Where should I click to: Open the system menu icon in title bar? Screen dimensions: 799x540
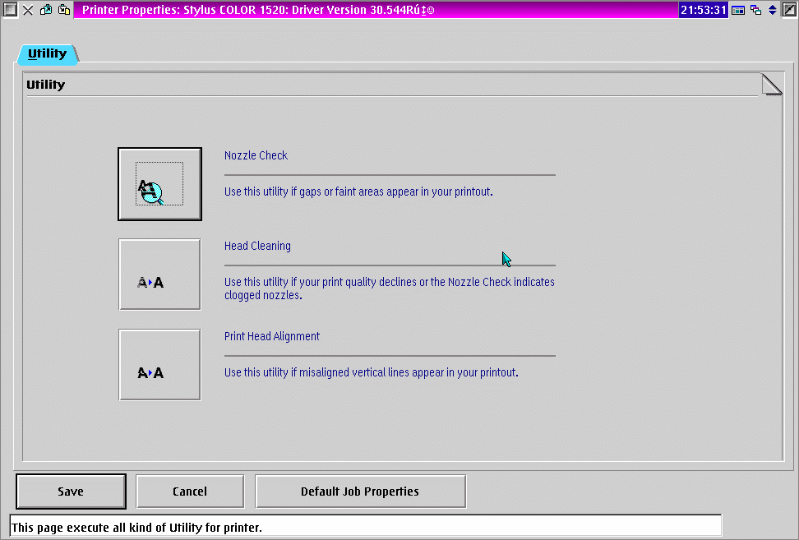coord(10,10)
